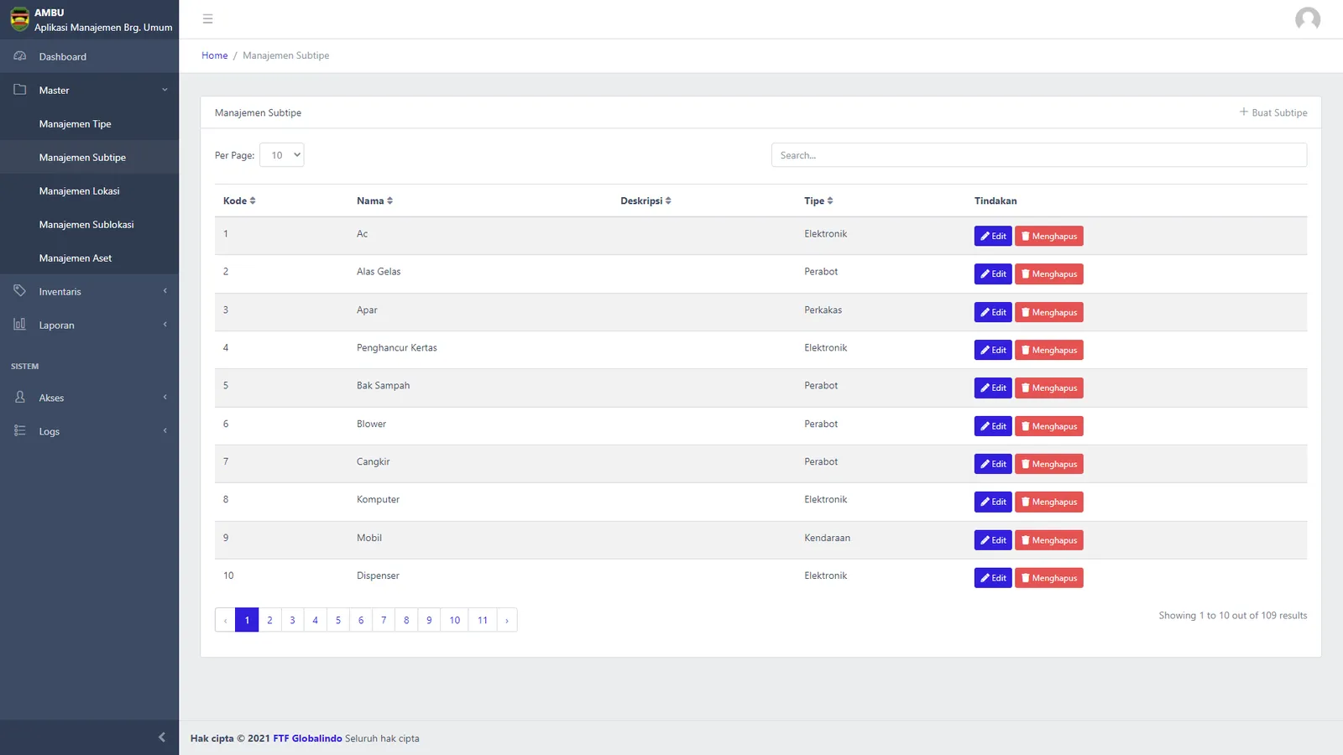Delete the Alas Gelas row
1343x755 pixels.
click(1049, 273)
